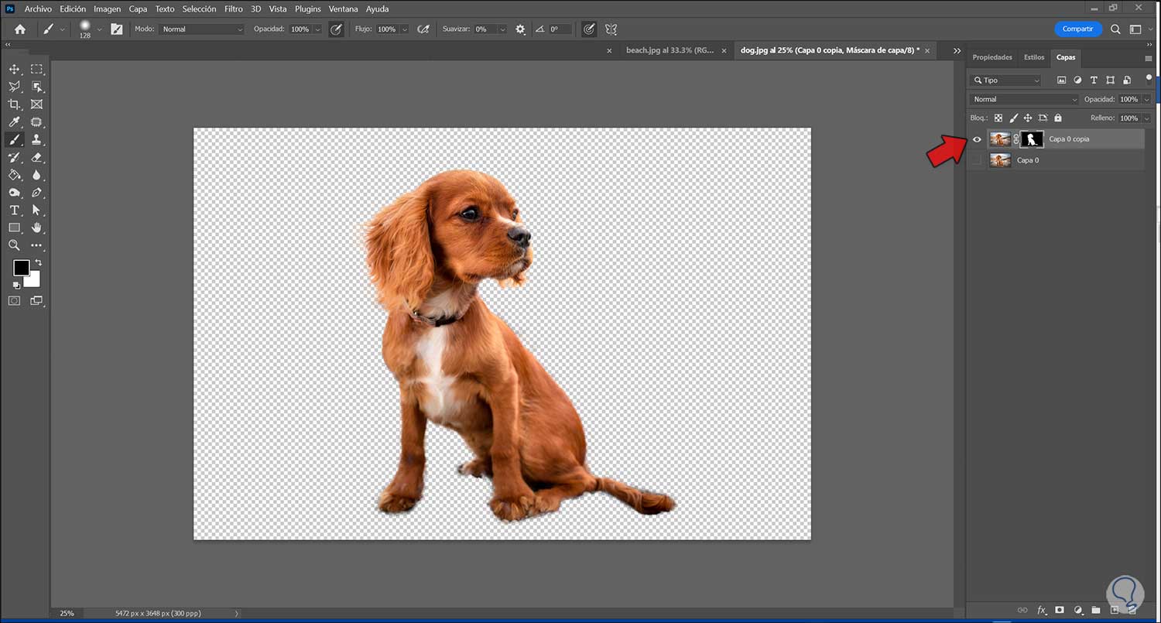Open the layer blend mode Normal dropdown

[1023, 100]
